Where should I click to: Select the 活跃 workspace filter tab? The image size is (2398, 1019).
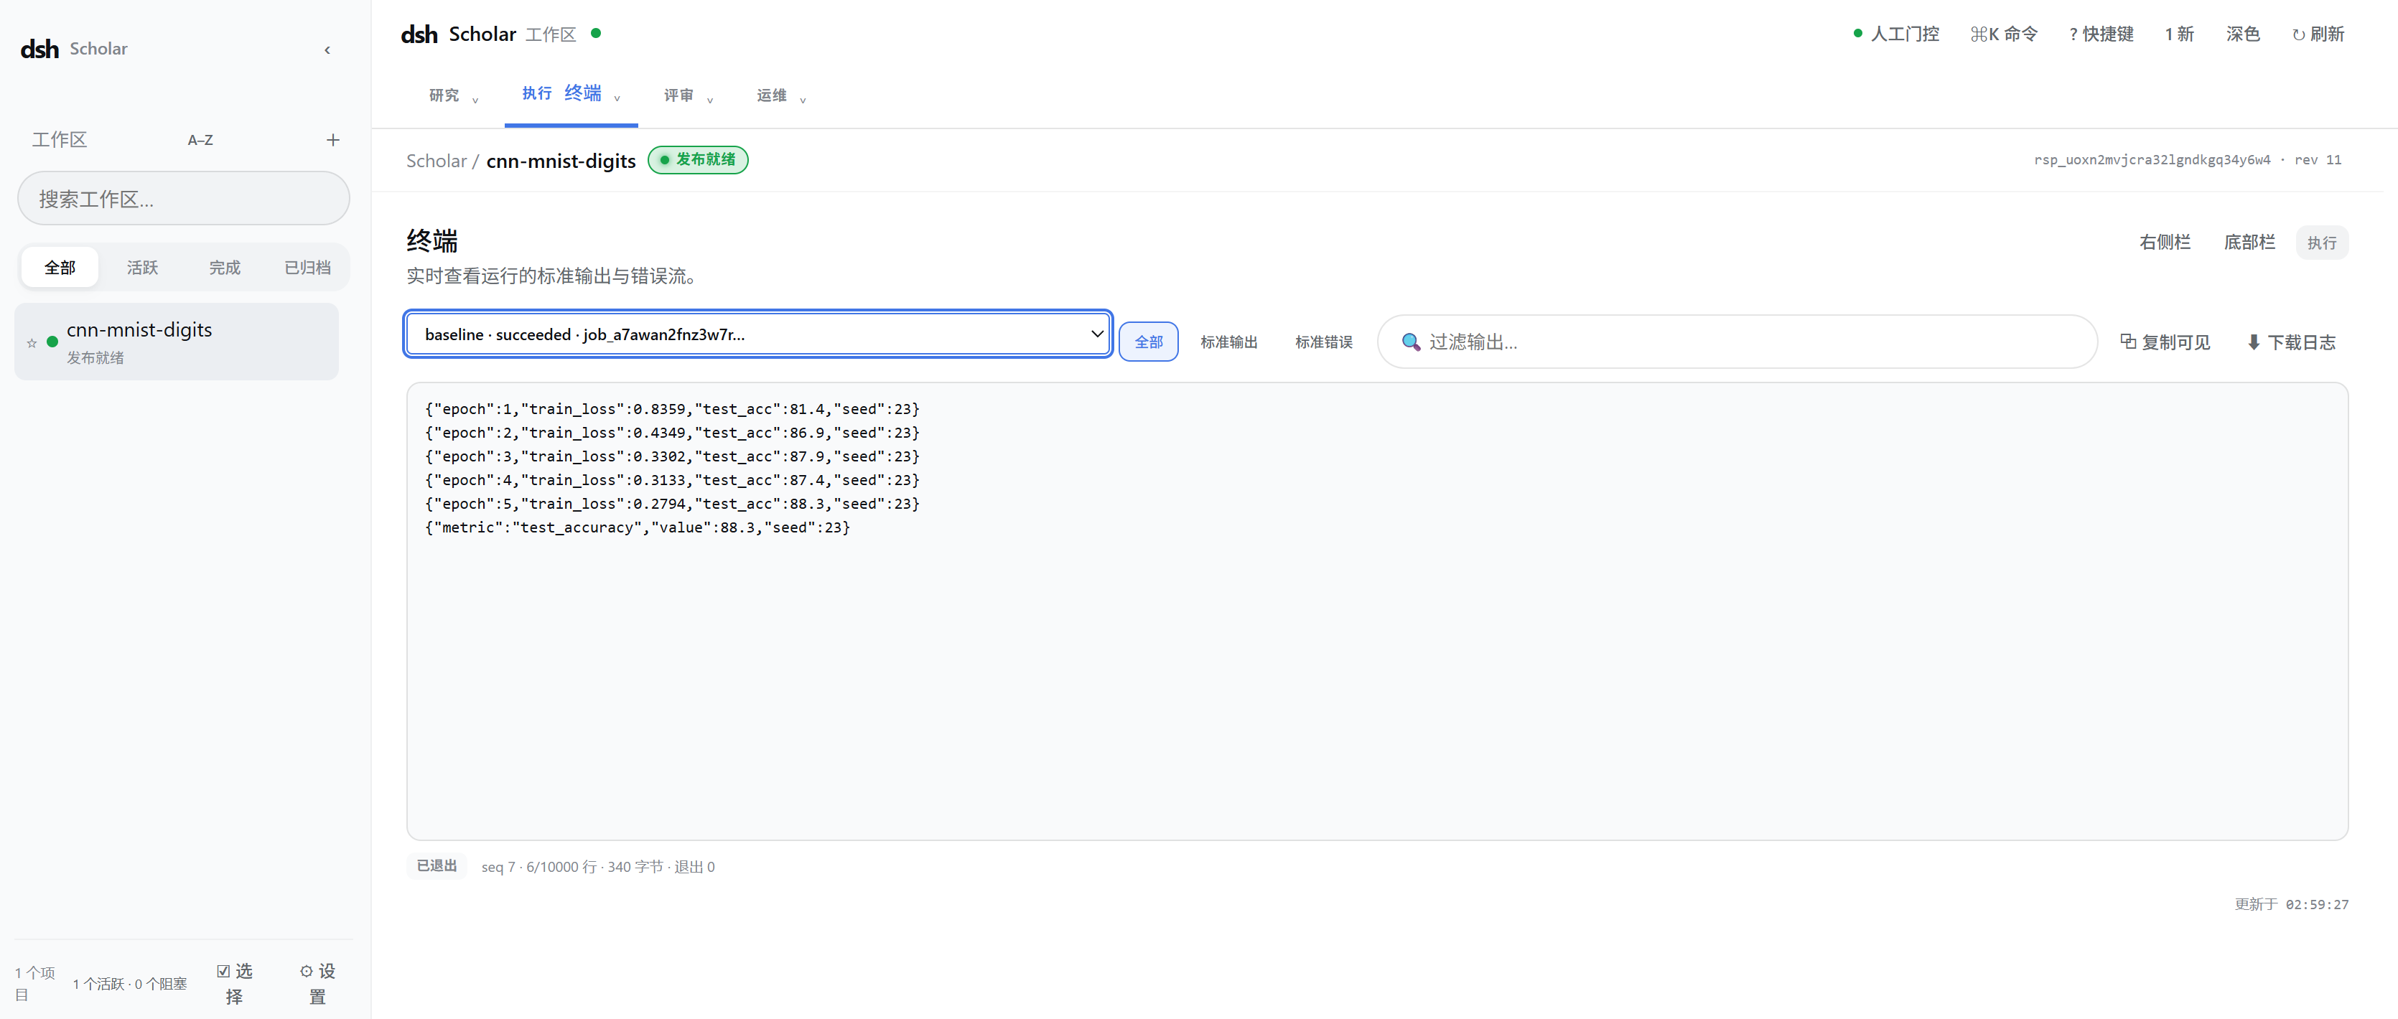pos(141,267)
